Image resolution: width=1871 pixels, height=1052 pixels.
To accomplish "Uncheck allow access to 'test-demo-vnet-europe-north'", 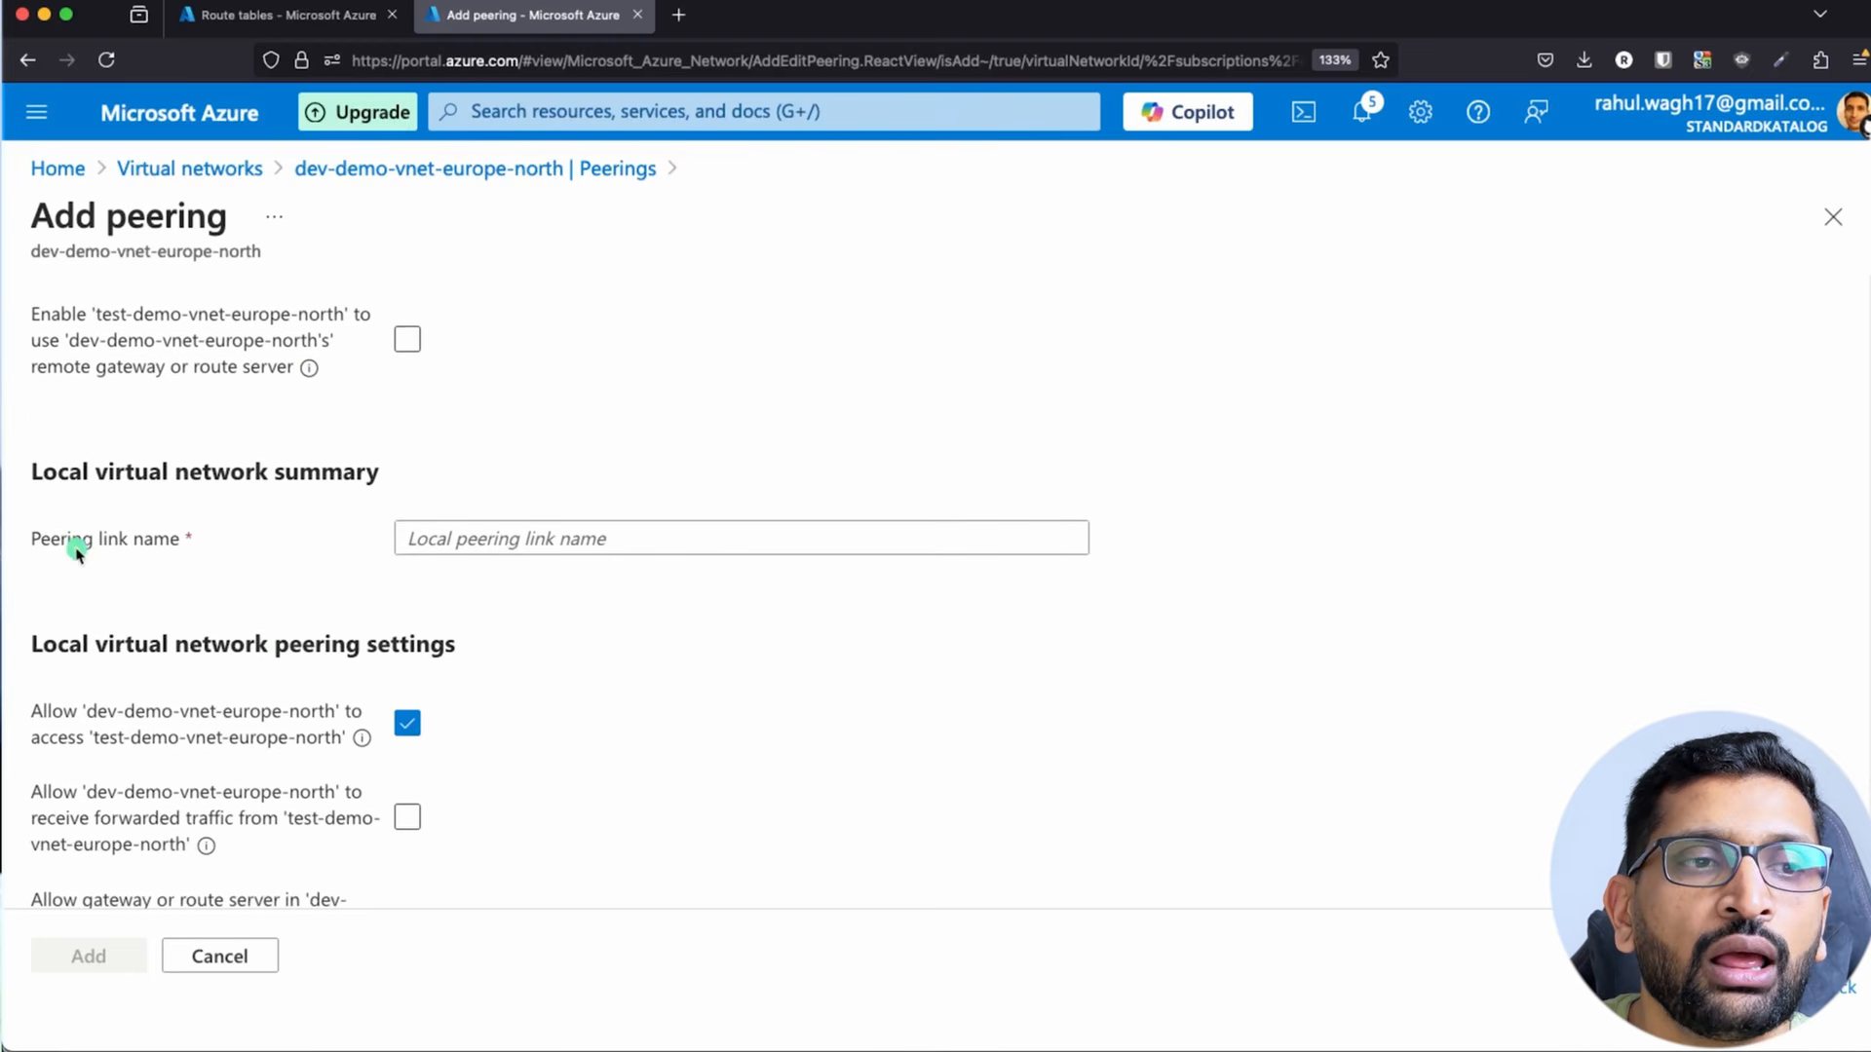I will [x=407, y=723].
